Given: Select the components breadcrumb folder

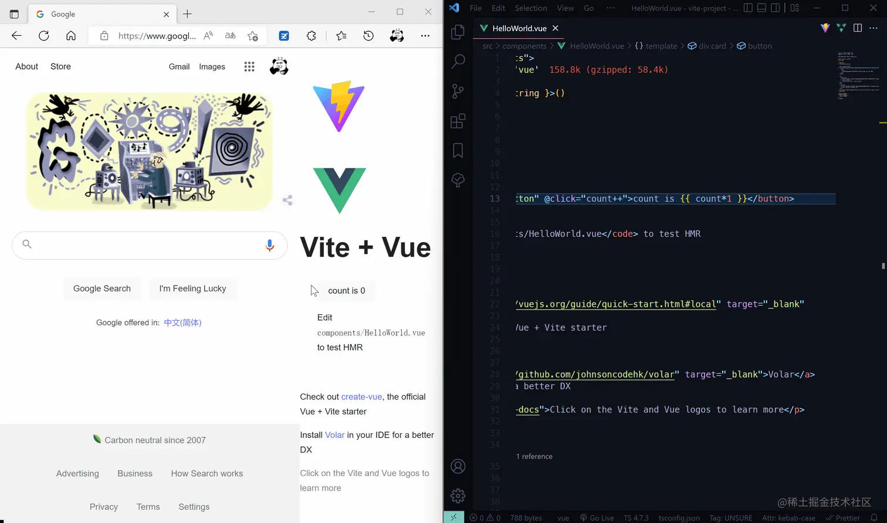Looking at the screenshot, I should [524, 46].
